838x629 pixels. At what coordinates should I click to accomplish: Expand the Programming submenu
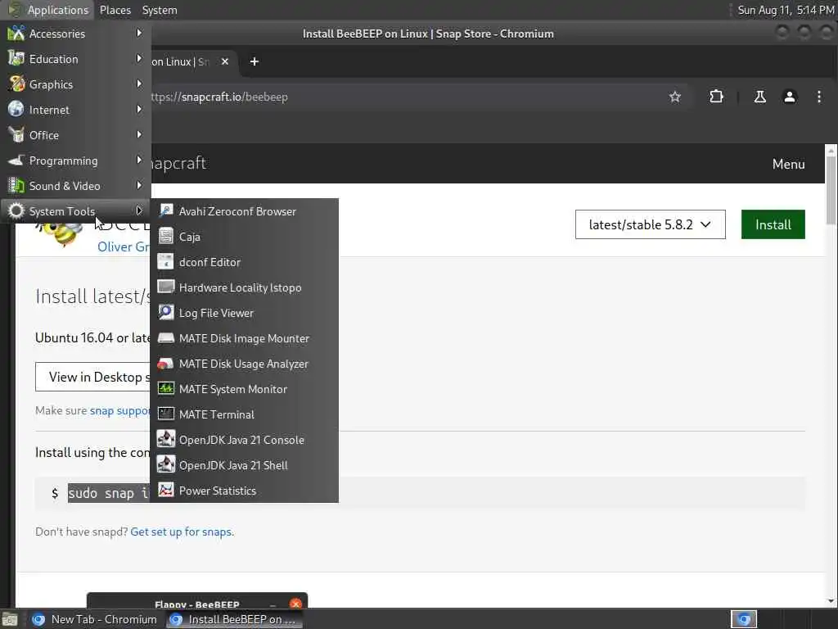click(75, 161)
